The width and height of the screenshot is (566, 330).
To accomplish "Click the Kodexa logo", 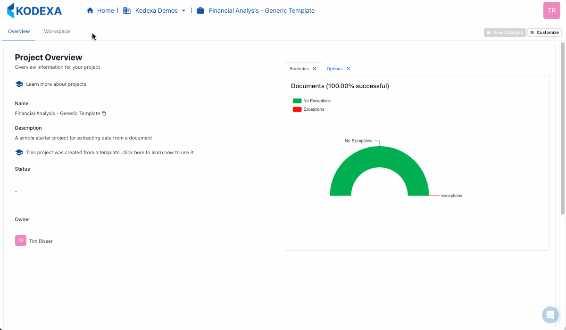I will coord(34,10).
